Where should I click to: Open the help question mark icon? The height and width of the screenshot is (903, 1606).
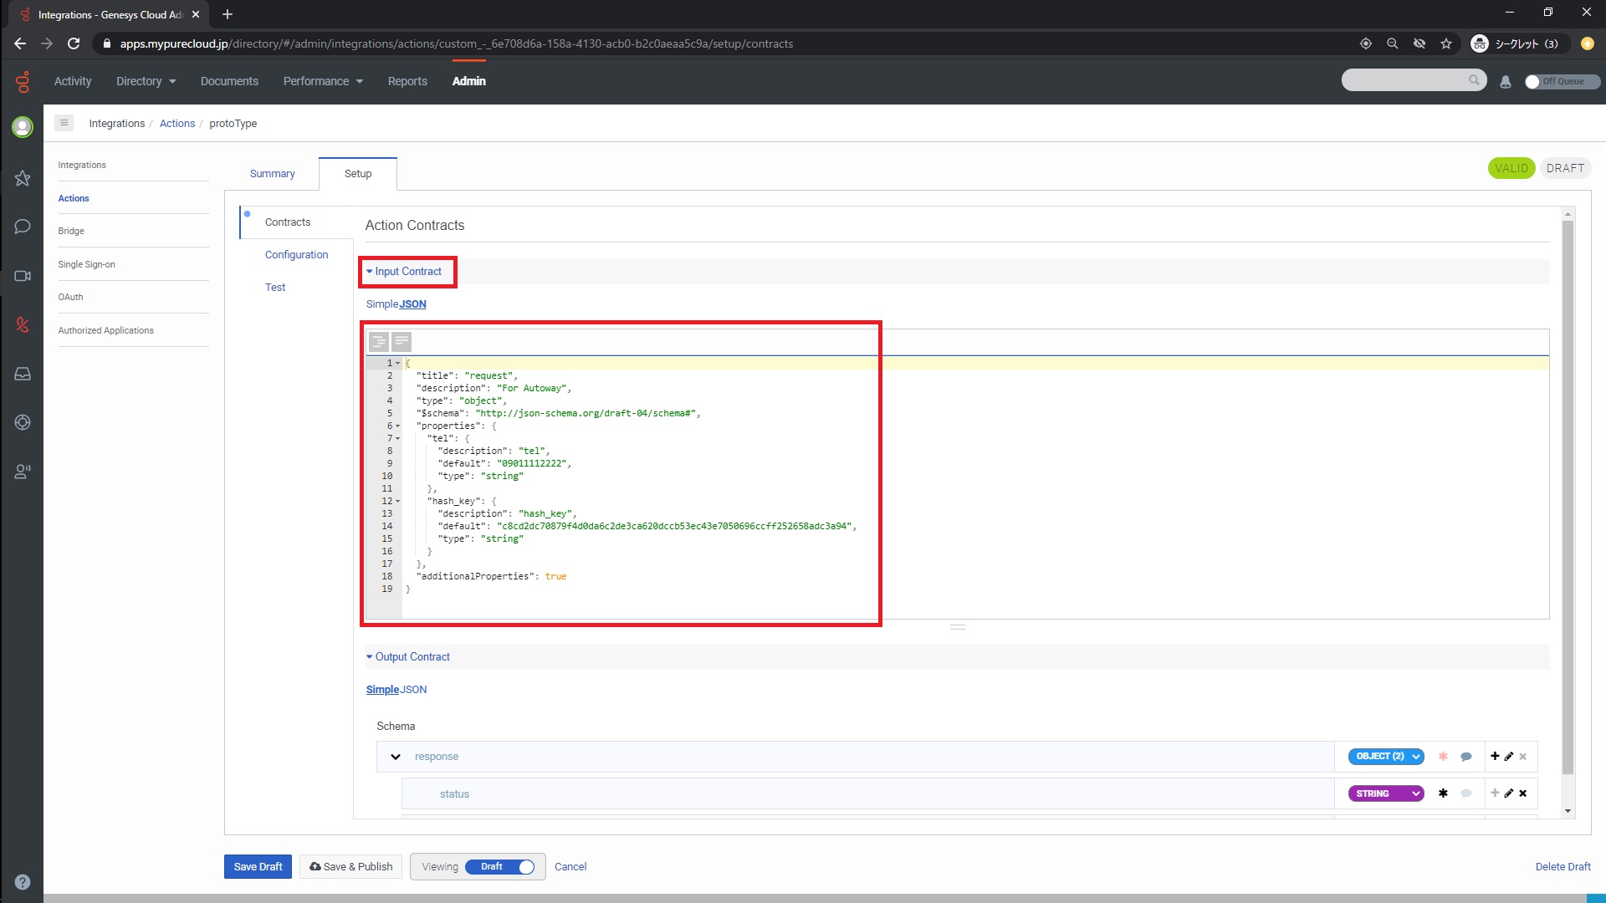23,882
